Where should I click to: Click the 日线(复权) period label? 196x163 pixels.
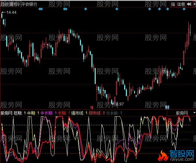(10, 4)
